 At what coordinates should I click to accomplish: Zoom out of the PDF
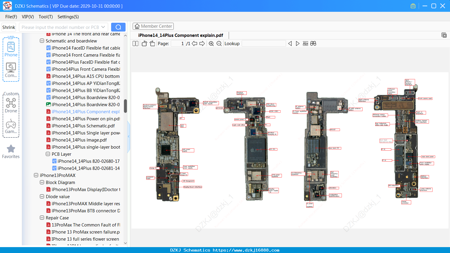coord(219,44)
